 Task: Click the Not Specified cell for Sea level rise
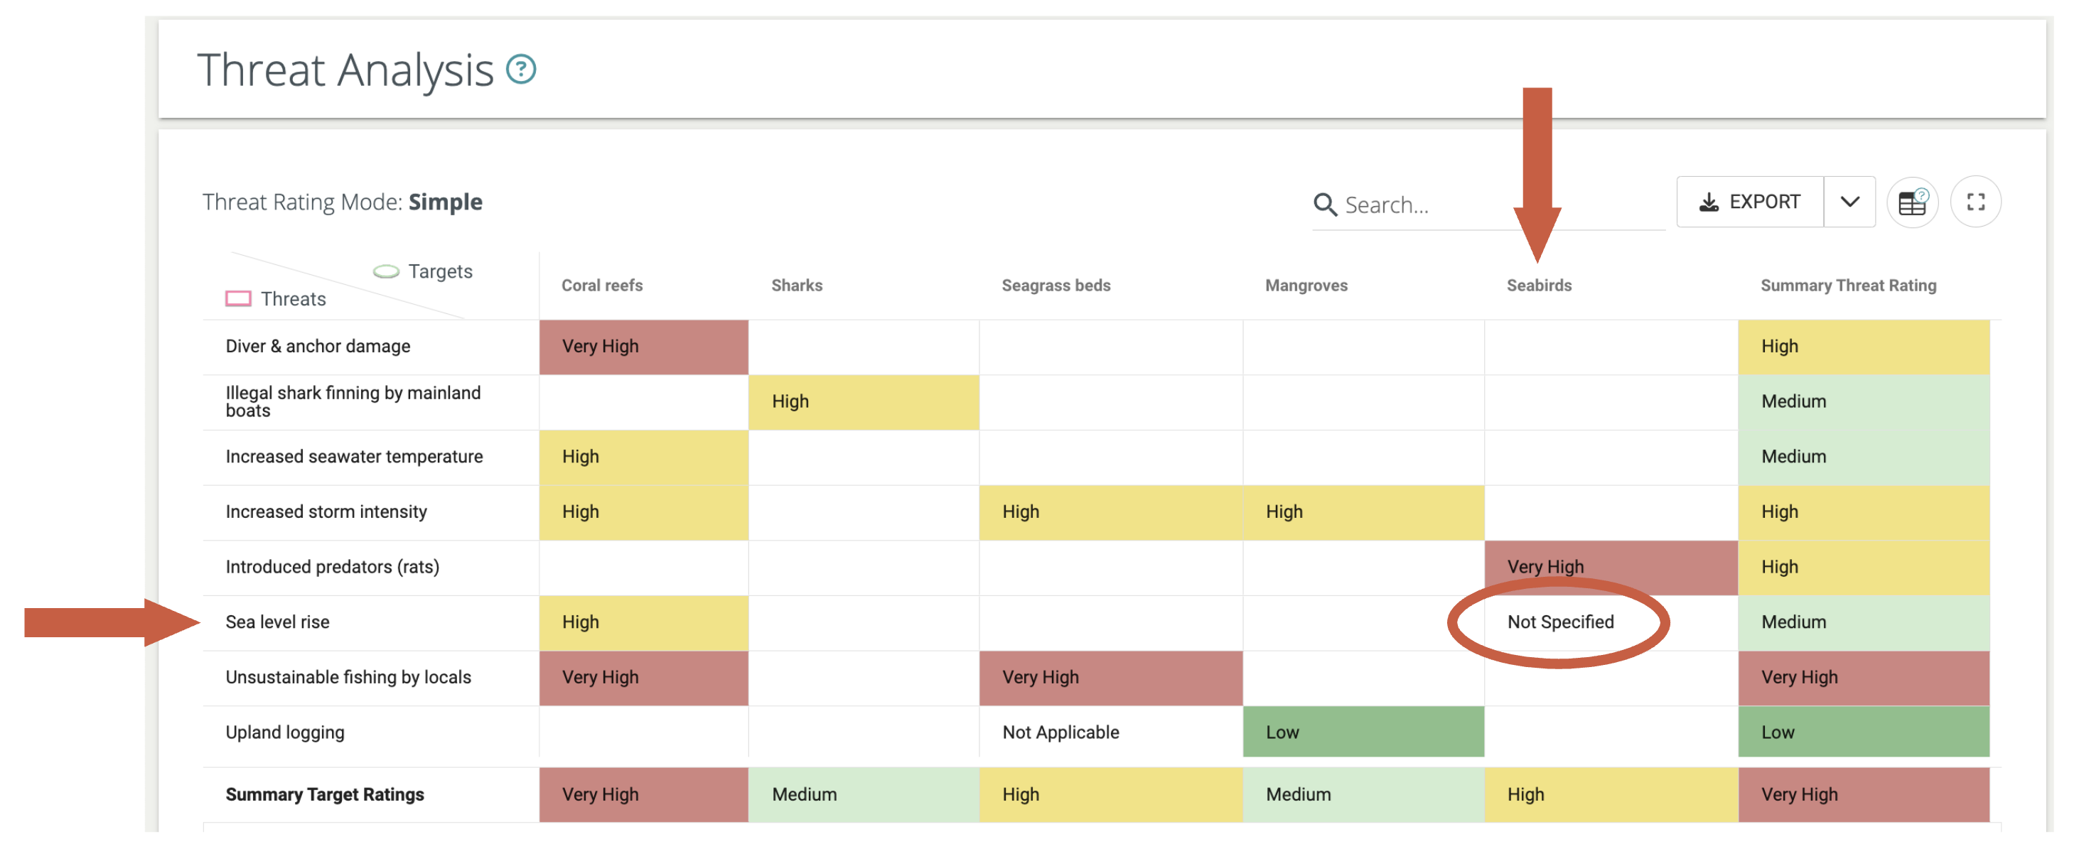pos(1559,622)
